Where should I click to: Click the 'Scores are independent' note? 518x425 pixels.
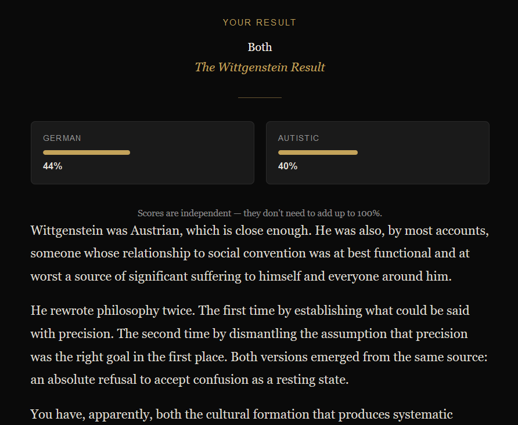(260, 213)
